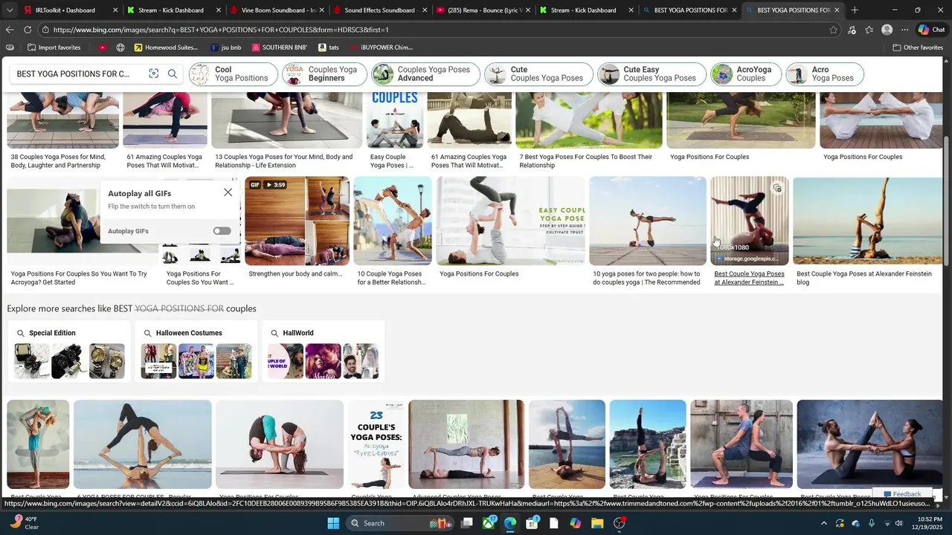Open the weather widget showing 40°F

(x=22, y=523)
